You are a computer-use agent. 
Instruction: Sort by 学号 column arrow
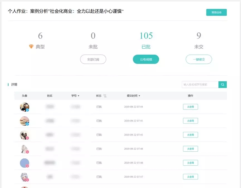(79, 96)
